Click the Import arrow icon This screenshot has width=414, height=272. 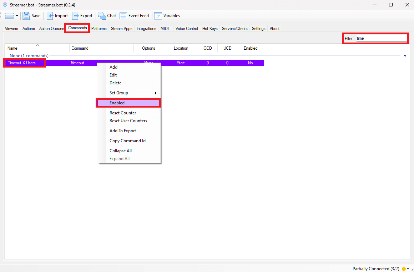click(x=50, y=16)
